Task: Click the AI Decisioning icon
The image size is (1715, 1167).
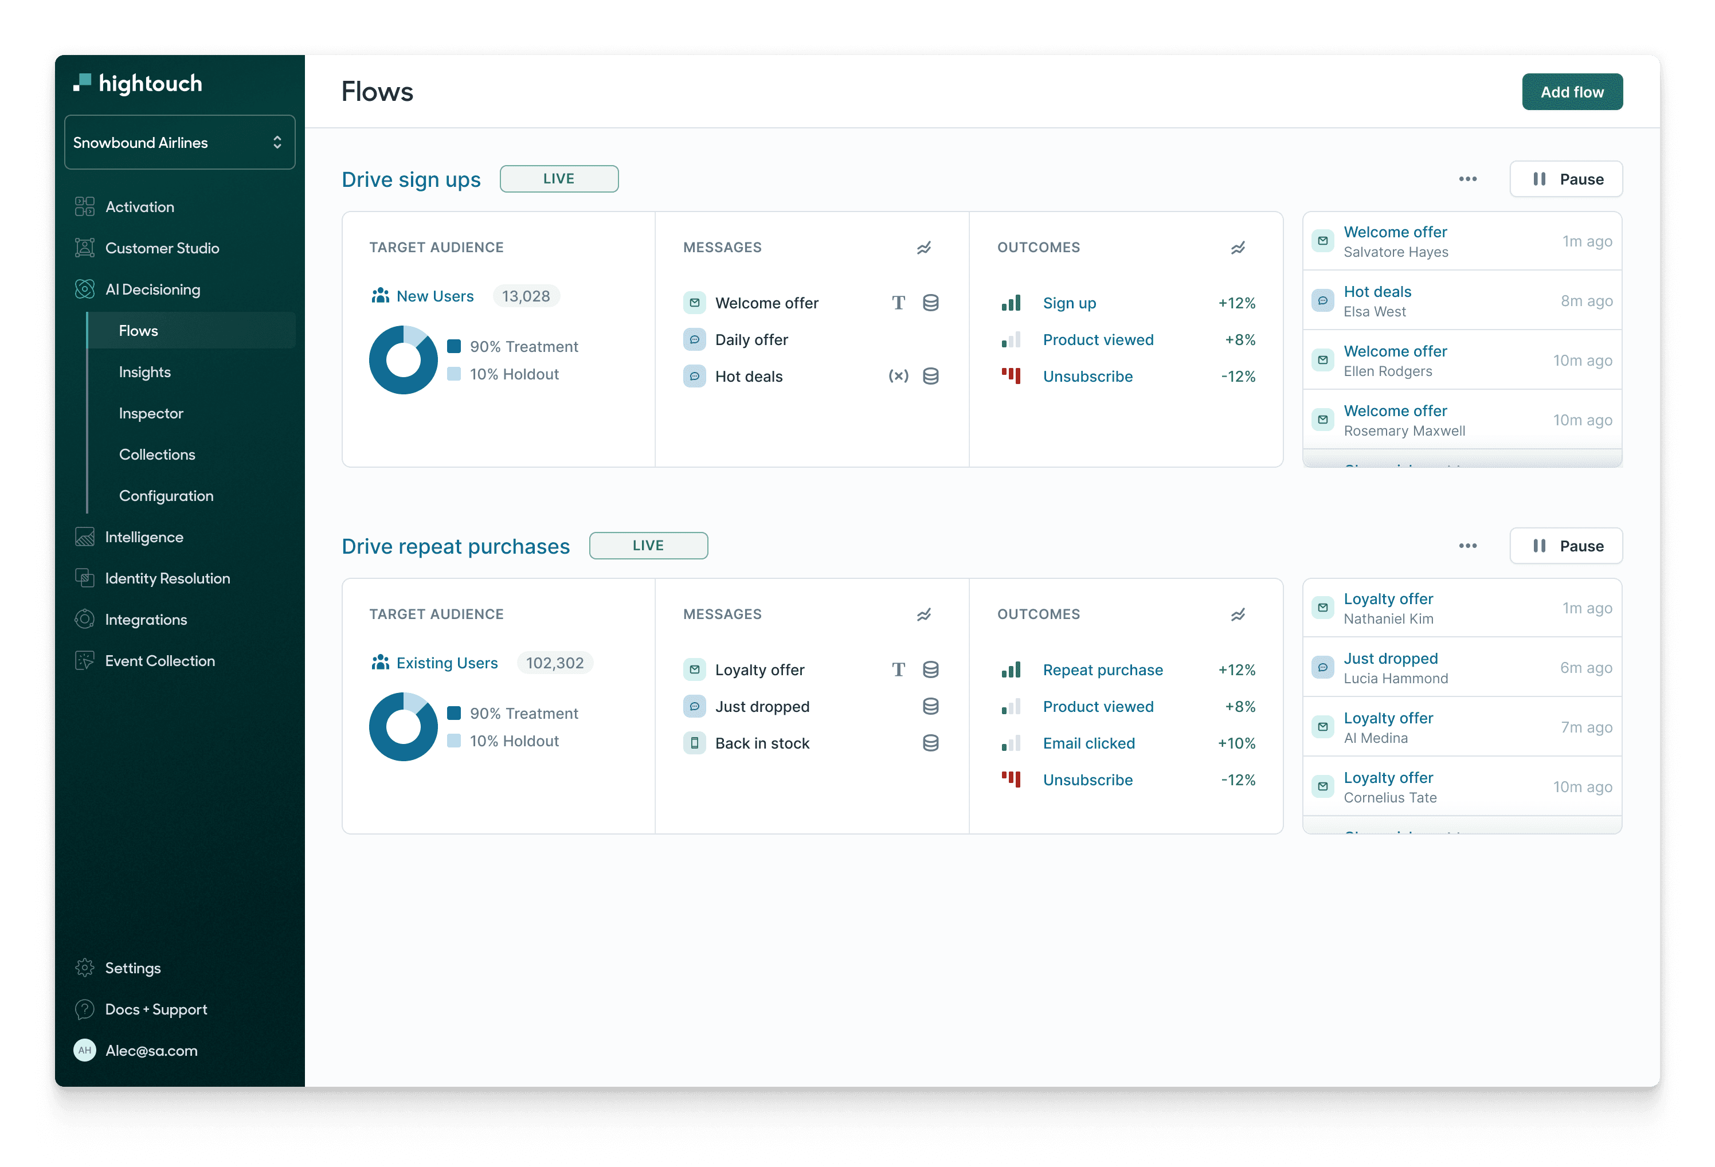Action: click(85, 289)
